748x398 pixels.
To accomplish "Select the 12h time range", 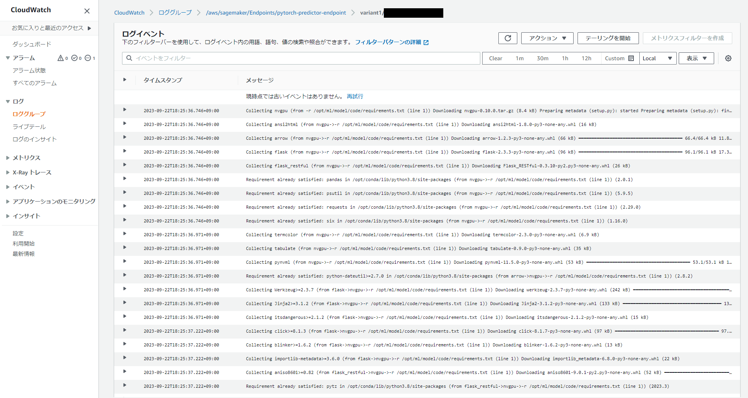I will coord(587,58).
